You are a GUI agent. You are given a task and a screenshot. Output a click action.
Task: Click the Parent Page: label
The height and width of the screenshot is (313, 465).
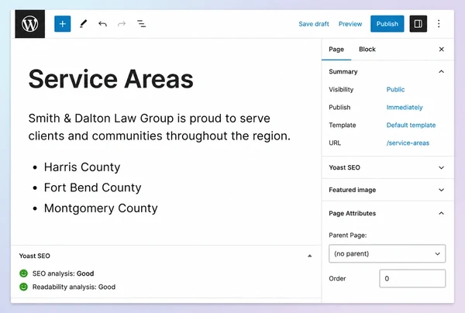tap(347, 235)
